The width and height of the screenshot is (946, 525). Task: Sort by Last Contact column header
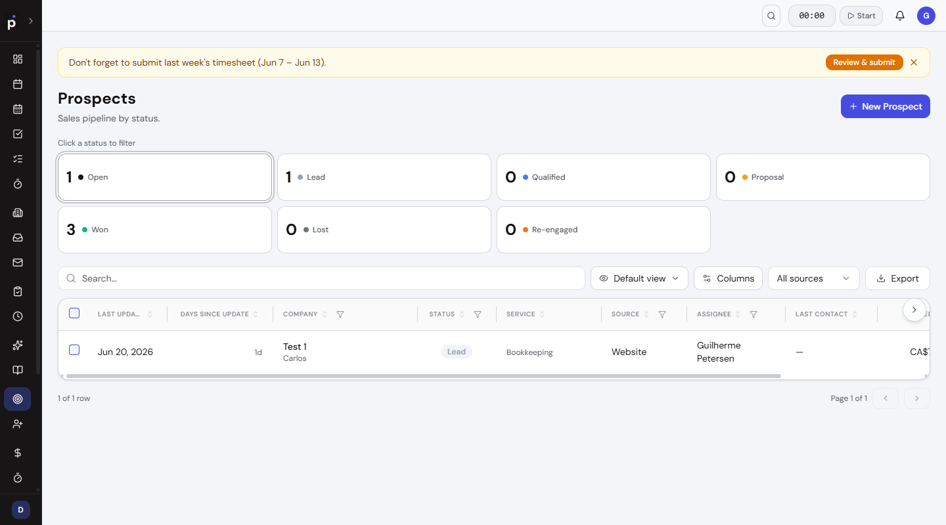(826, 314)
